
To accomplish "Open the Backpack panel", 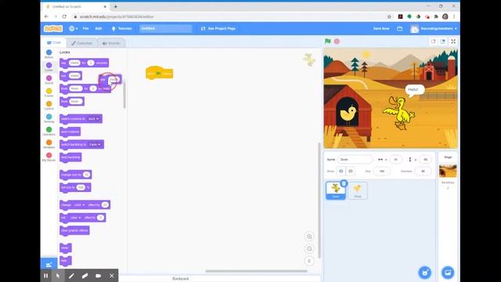I will click(181, 279).
